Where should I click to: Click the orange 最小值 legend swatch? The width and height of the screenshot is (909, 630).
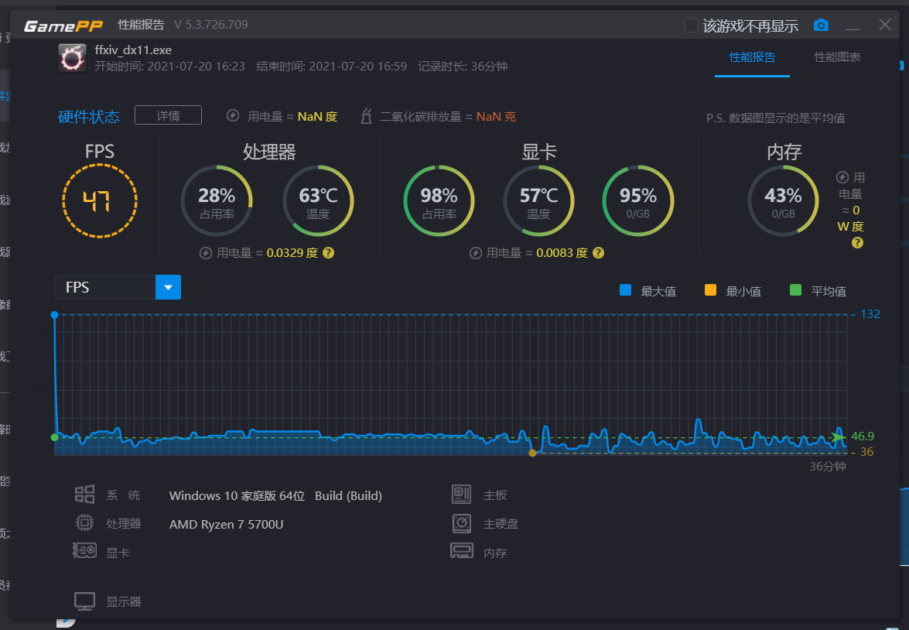(710, 290)
